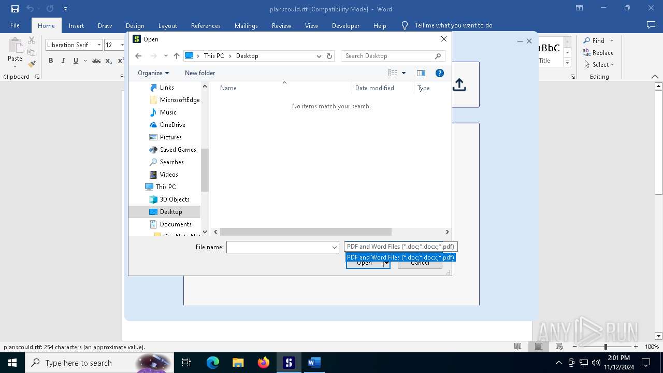The width and height of the screenshot is (663, 373).
Task: Toggle Italic formatting in Word ribbon
Action: [63, 61]
